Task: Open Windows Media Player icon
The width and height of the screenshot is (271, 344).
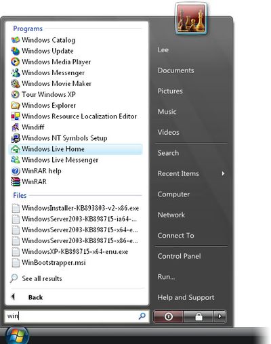Action: [16, 62]
